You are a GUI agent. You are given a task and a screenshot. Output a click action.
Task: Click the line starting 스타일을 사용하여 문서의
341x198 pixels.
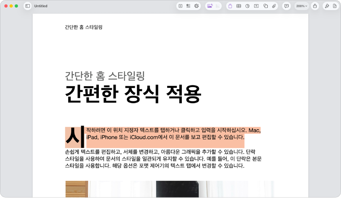coord(163,159)
